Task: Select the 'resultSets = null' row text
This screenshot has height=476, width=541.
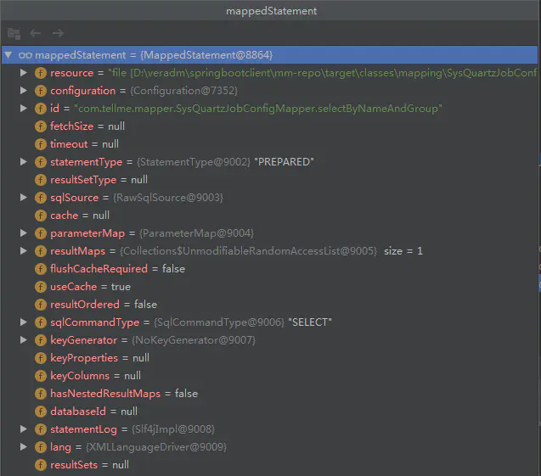Action: [x=90, y=465]
